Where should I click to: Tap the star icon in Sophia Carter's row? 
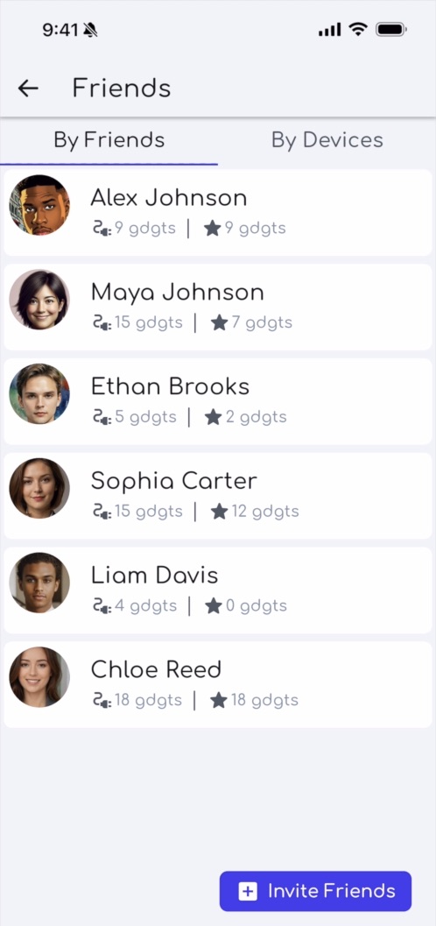pos(219,512)
